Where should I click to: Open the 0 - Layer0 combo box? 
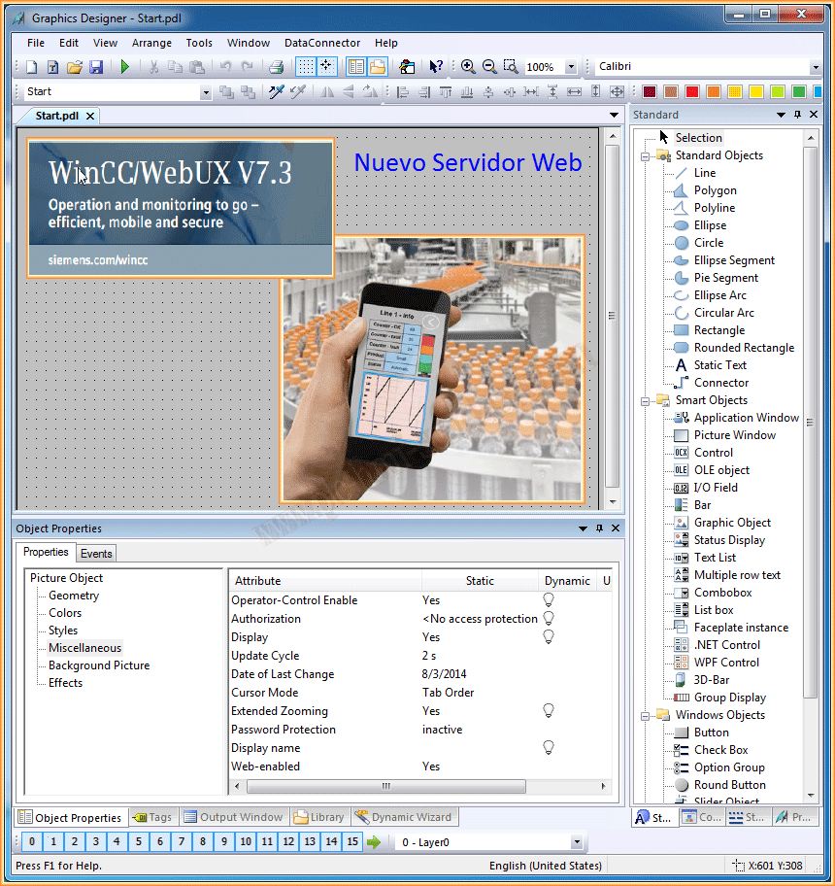[577, 842]
